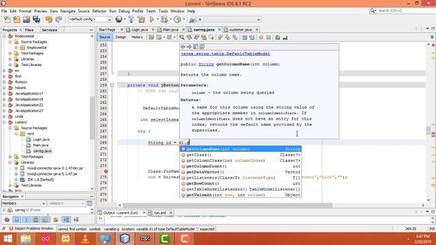Collapse Libraries node under Losrent
This screenshot has height=245, width=436.
pyautogui.click(x=10, y=163)
